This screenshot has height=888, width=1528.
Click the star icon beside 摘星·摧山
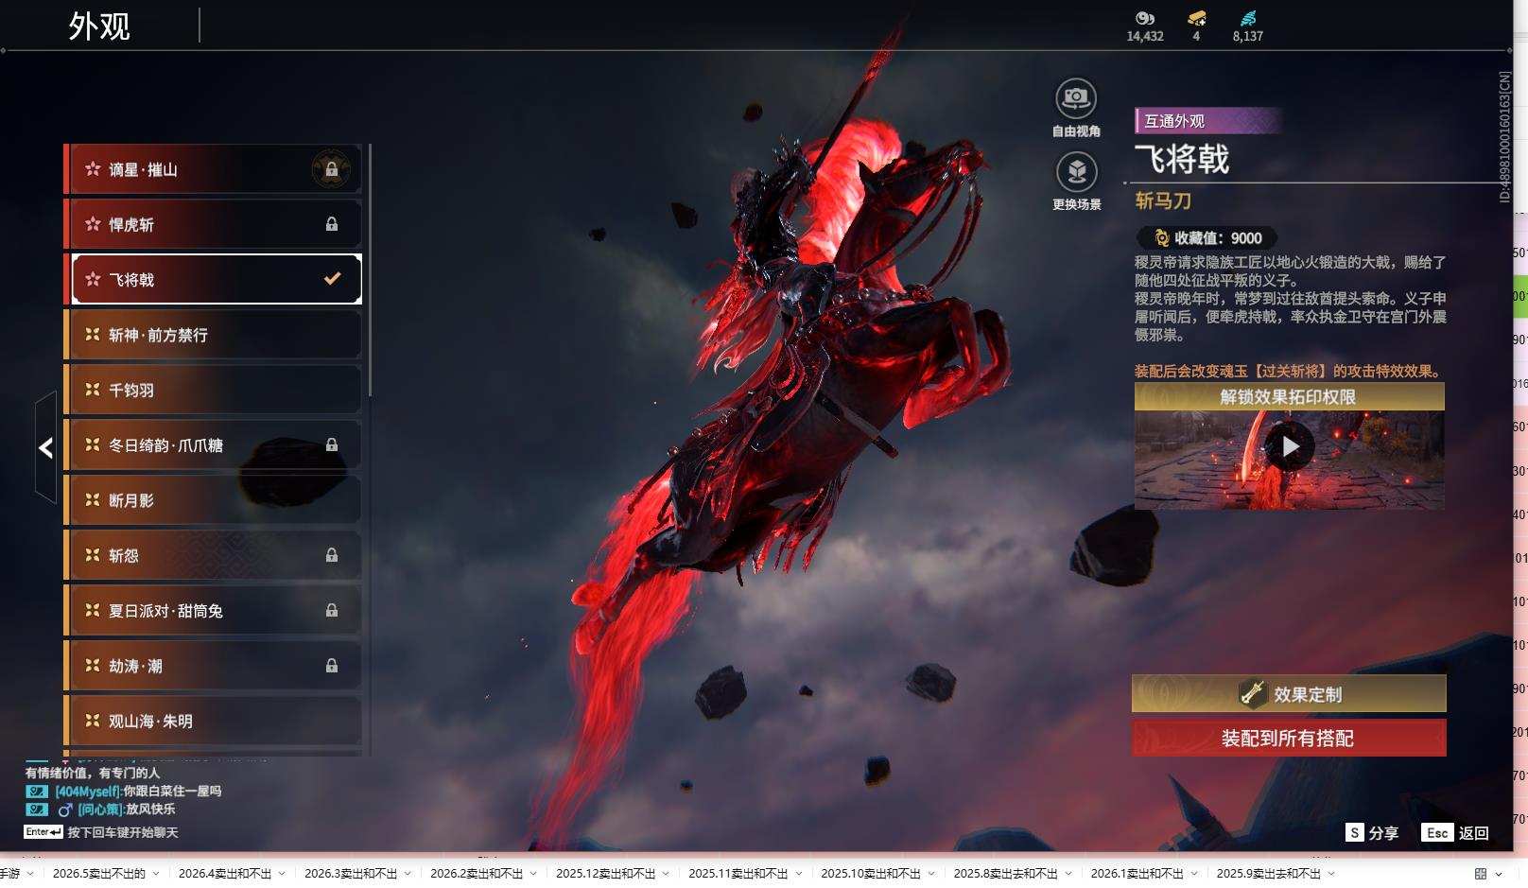click(93, 169)
